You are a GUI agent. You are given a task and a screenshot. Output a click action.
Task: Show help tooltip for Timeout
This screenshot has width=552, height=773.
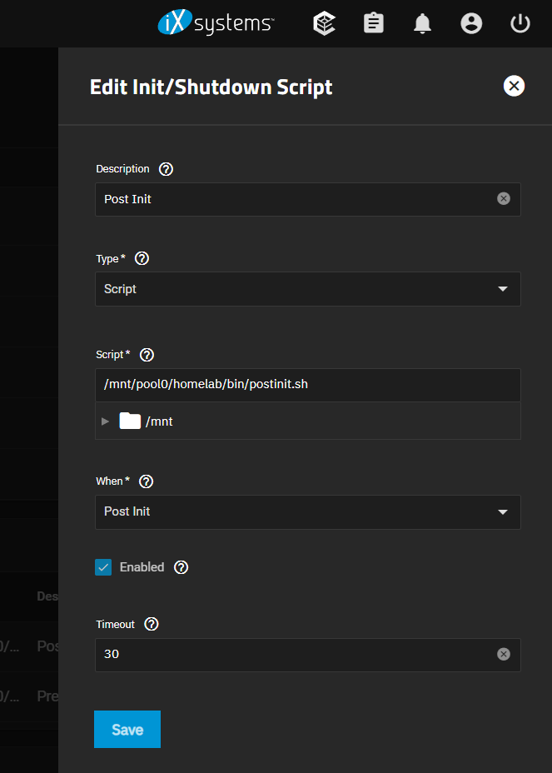click(151, 625)
